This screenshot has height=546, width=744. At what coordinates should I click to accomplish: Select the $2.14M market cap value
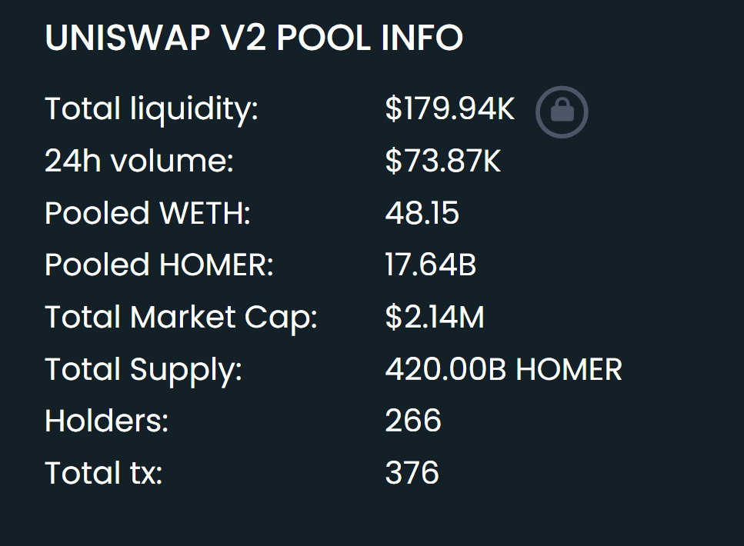(x=435, y=317)
